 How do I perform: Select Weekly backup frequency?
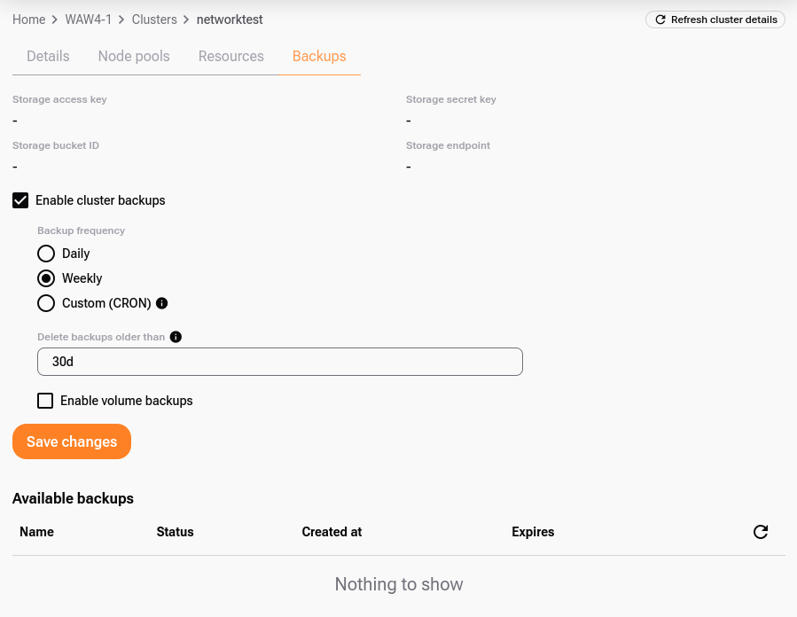[46, 278]
